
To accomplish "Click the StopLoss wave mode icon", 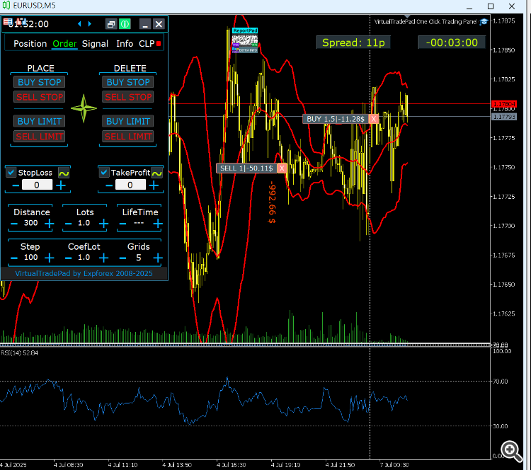I will [64, 173].
